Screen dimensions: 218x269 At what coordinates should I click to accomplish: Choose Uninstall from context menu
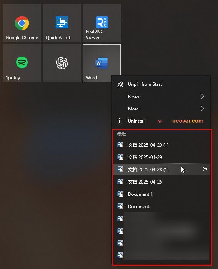(161, 121)
